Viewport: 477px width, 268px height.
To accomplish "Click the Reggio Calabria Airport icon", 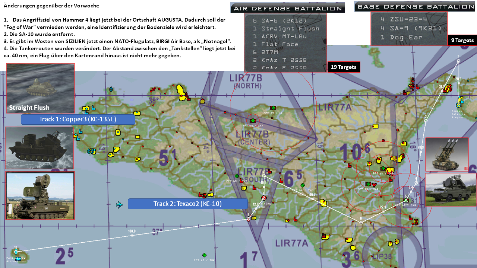I will [x=459, y=105].
